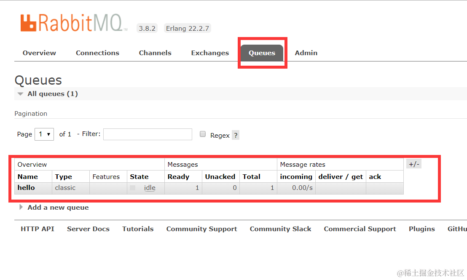Open the Page number dropdown
The image size is (467, 280).
tap(44, 134)
